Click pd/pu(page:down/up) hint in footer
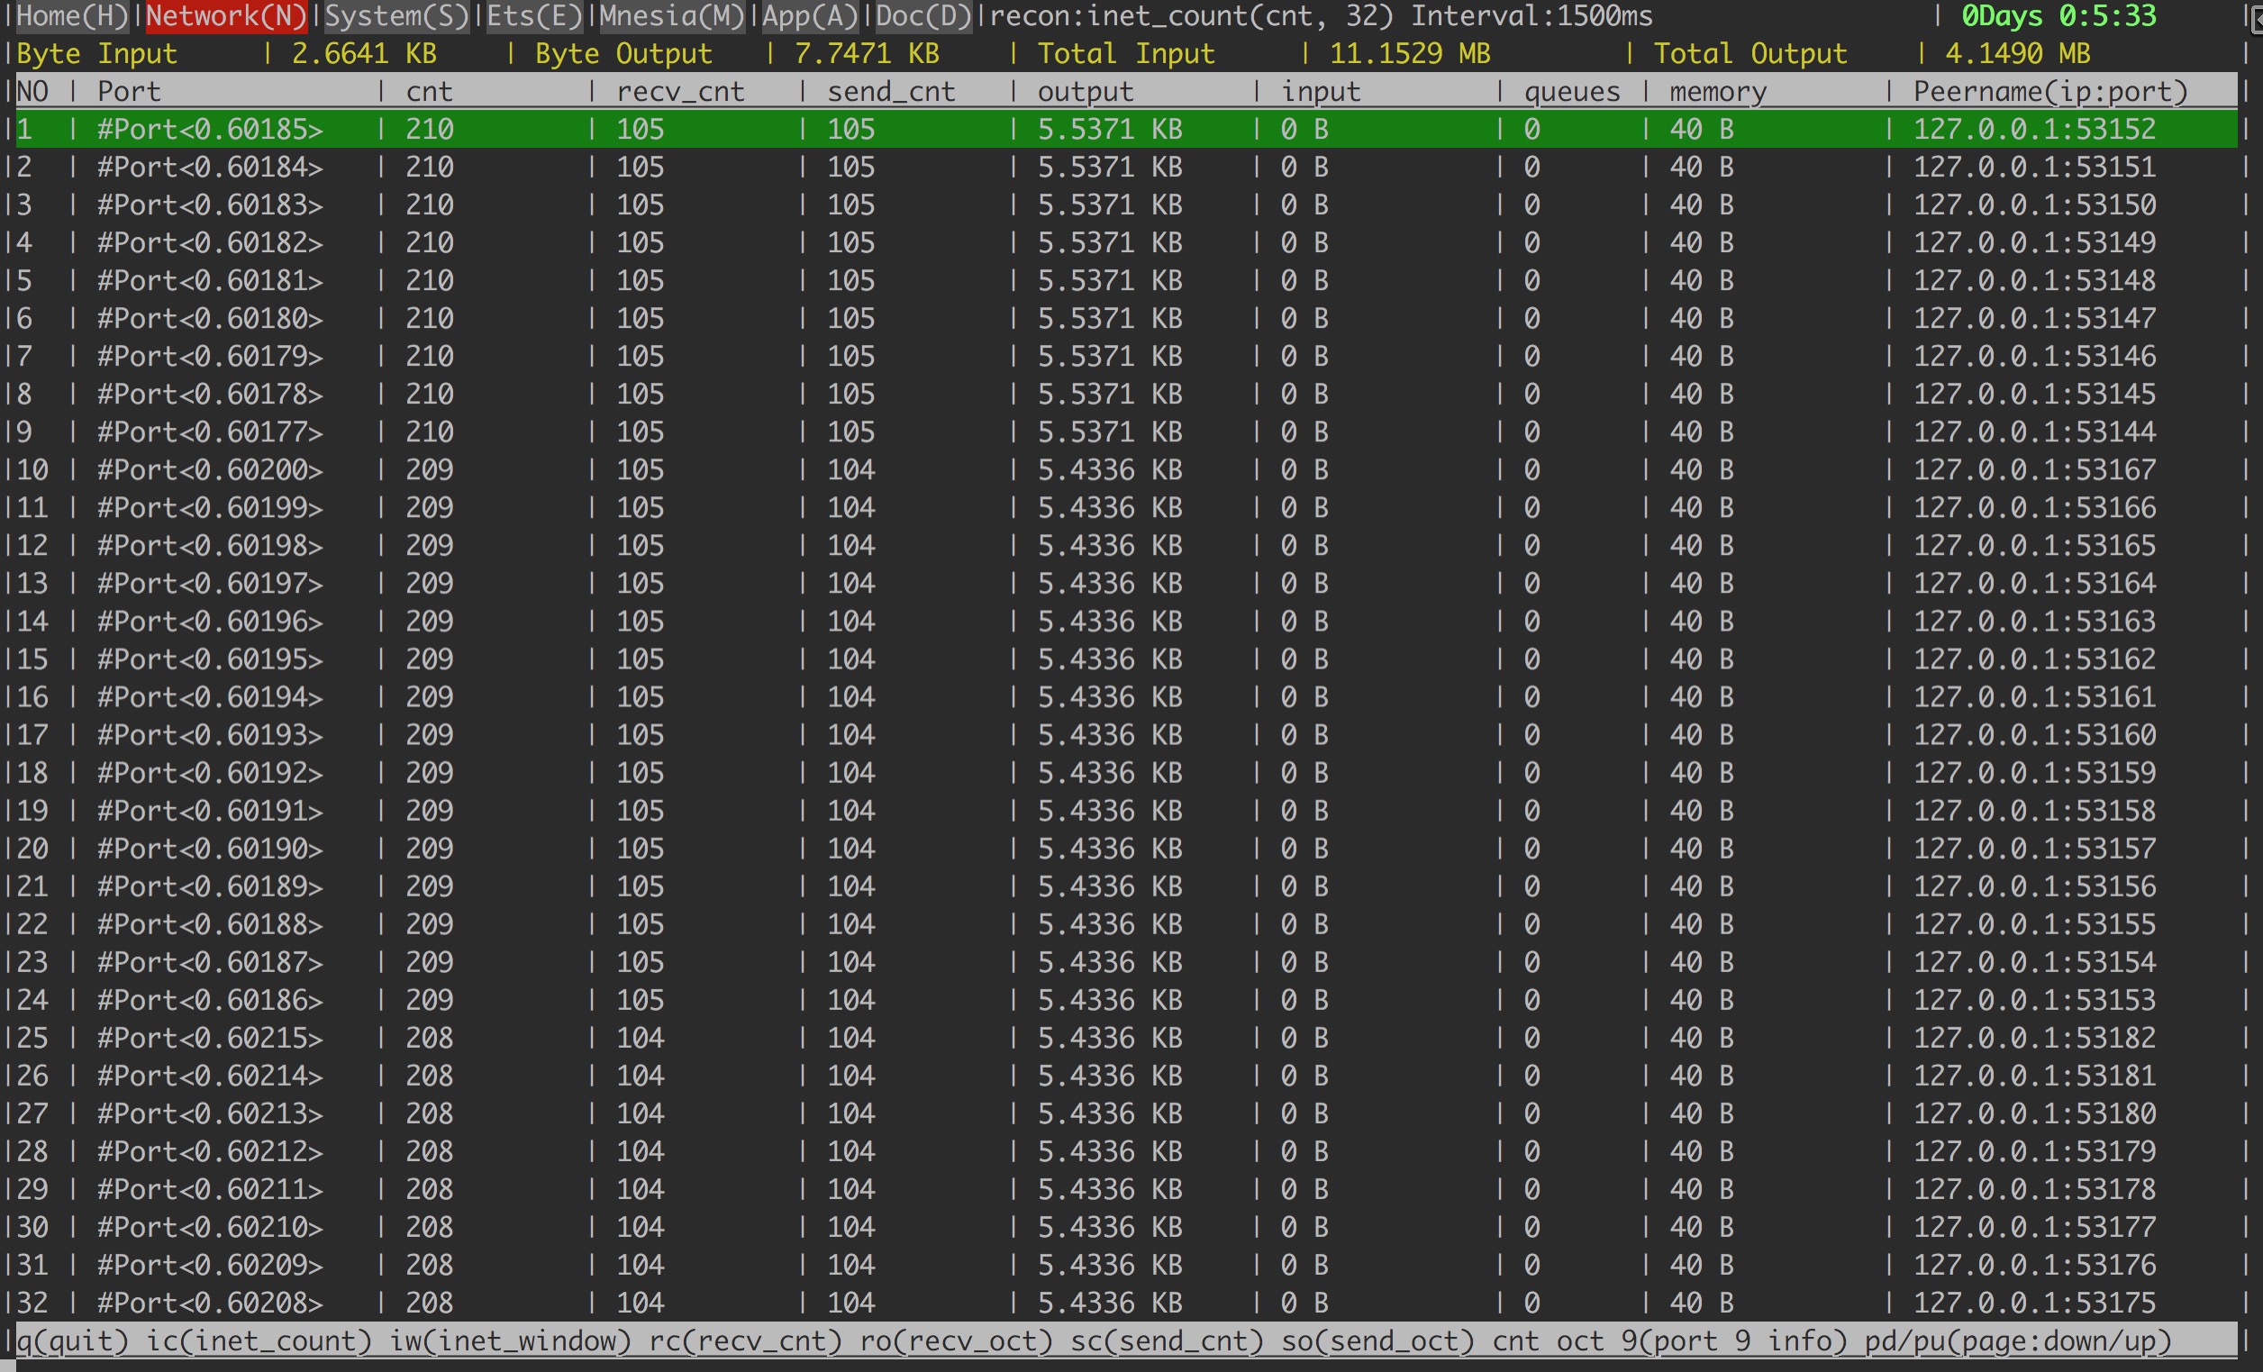 (2017, 1340)
